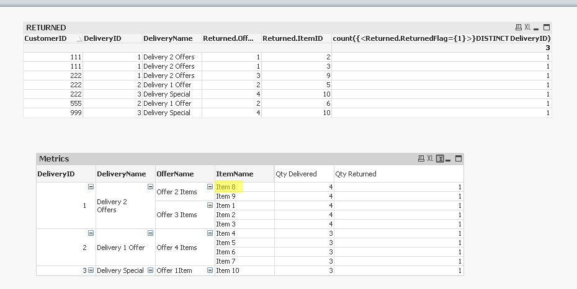Viewport: 577px width, 289px height.
Task: Collapse Offer 3 Items group
Action: click(x=210, y=205)
